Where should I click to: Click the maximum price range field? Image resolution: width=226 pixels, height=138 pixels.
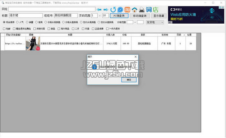pyautogui.click(x=140, y=22)
